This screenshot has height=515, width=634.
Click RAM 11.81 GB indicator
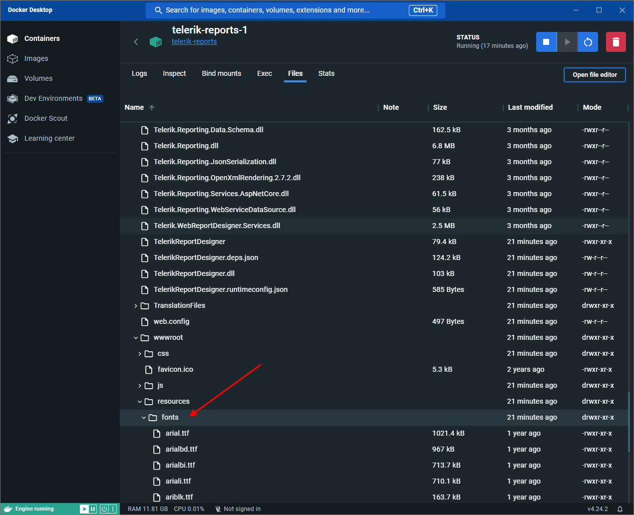point(148,509)
